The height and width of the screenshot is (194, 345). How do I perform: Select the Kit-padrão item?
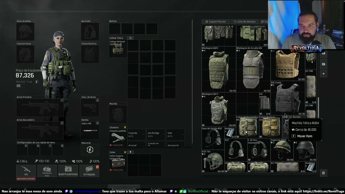tap(265, 104)
